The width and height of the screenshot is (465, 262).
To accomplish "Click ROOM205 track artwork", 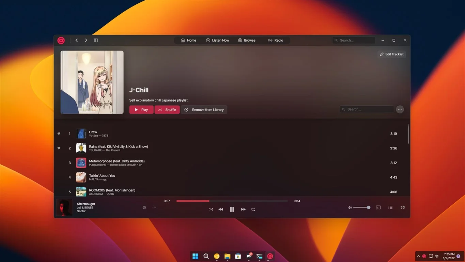I will tap(81, 192).
